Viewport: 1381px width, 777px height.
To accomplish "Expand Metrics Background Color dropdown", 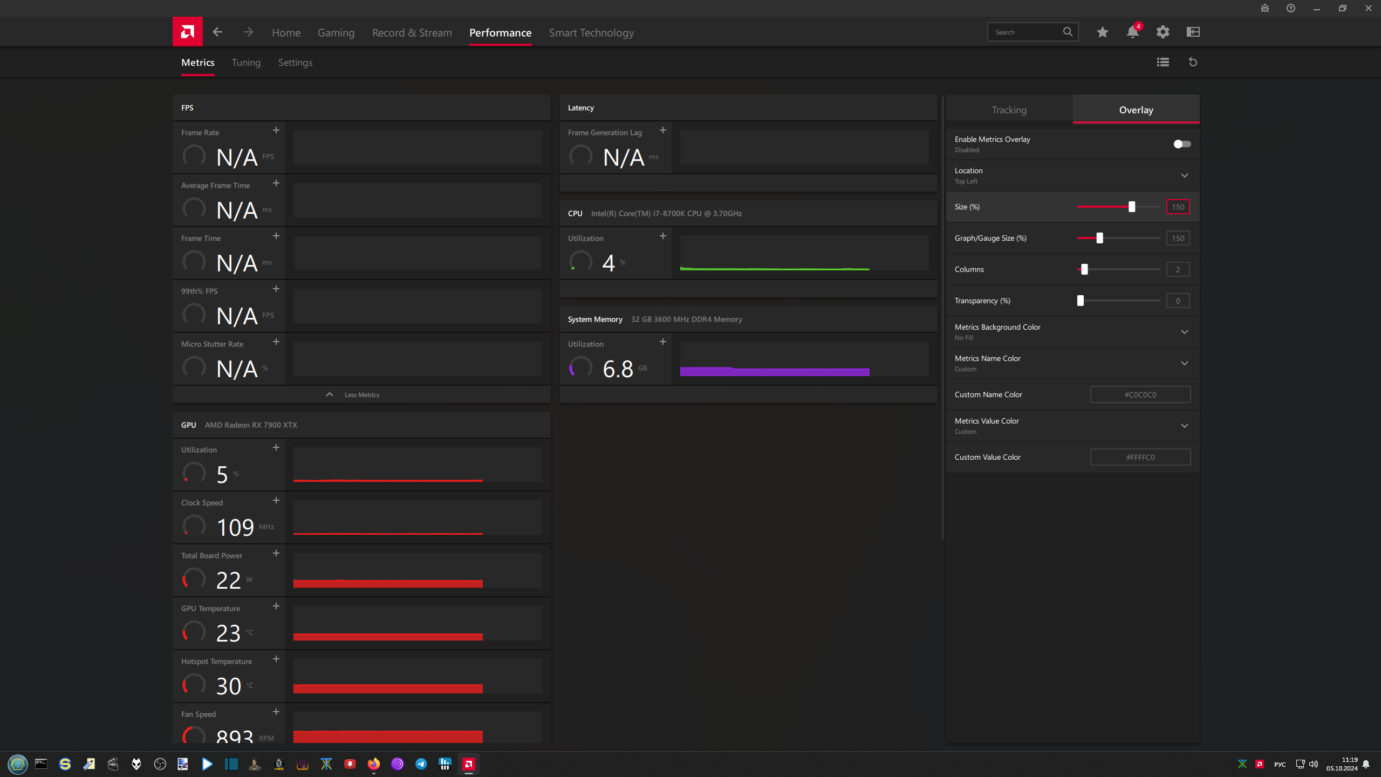I will [1184, 332].
